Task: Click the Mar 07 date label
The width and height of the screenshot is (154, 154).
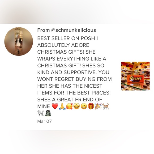Action: click(44, 121)
